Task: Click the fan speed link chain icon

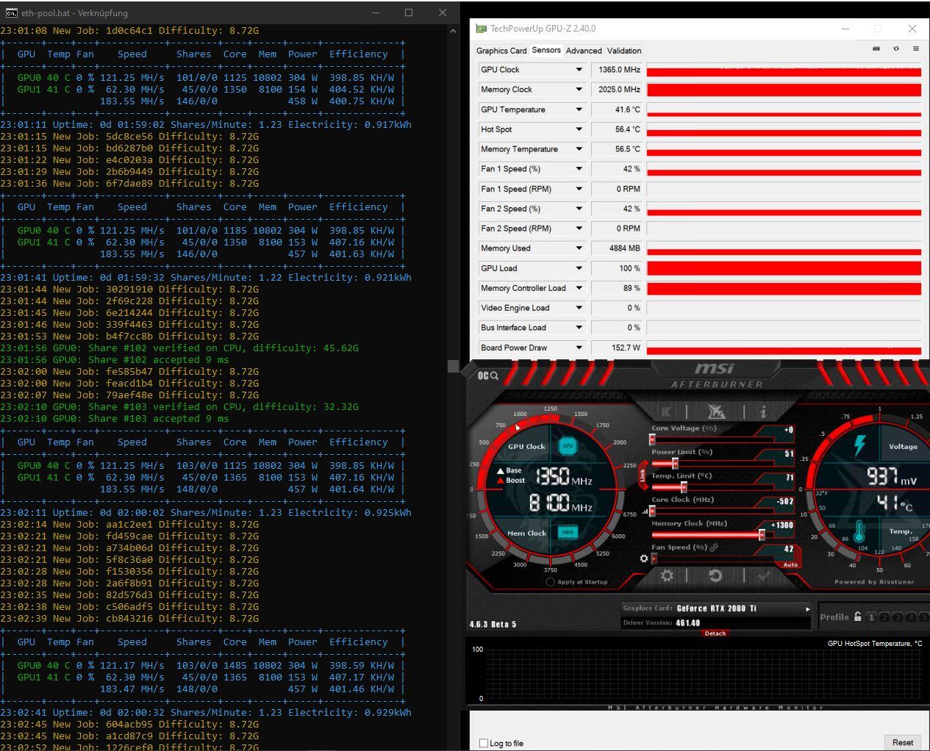Action: click(x=714, y=547)
